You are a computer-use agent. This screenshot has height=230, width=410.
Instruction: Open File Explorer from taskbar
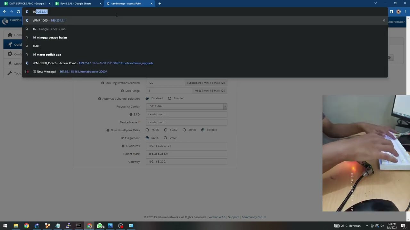coord(16,226)
